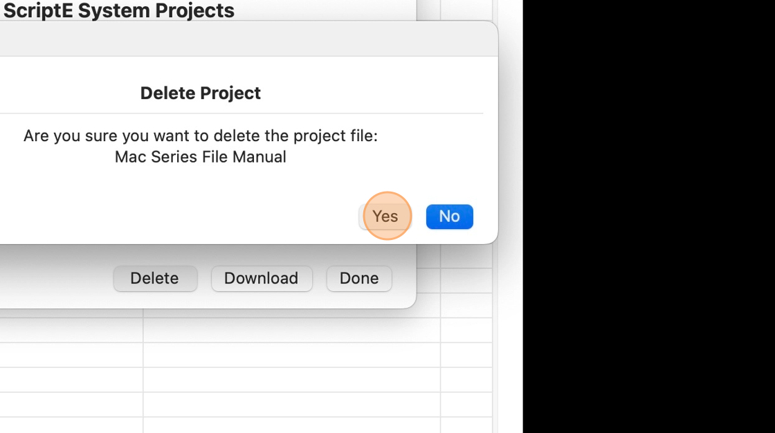Click the Delete Project dialog heading
This screenshot has width=775, height=433.
pos(200,93)
